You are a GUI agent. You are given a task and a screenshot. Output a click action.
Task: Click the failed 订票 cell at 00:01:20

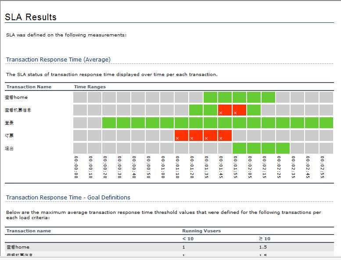[196, 136]
